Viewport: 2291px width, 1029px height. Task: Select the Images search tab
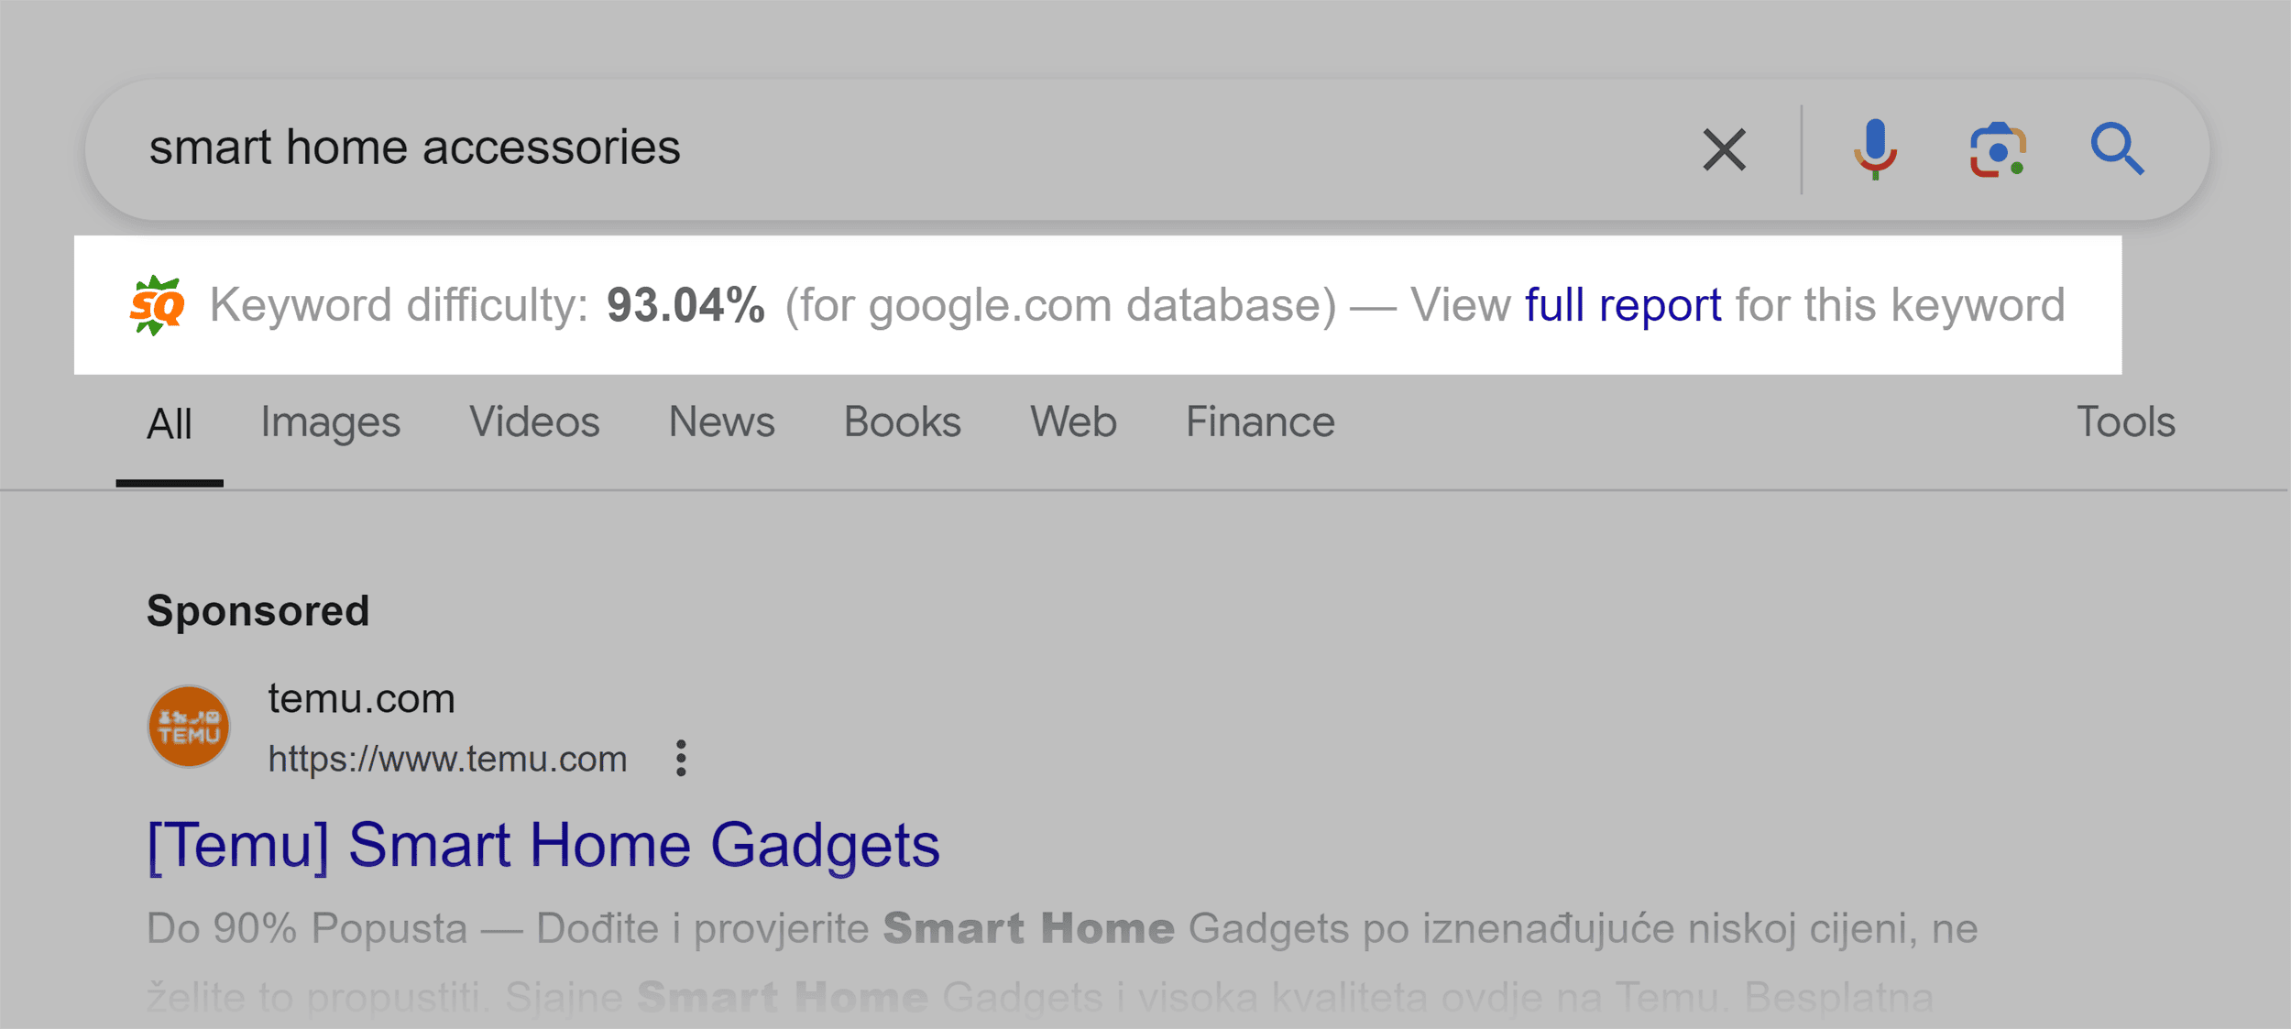click(x=329, y=424)
